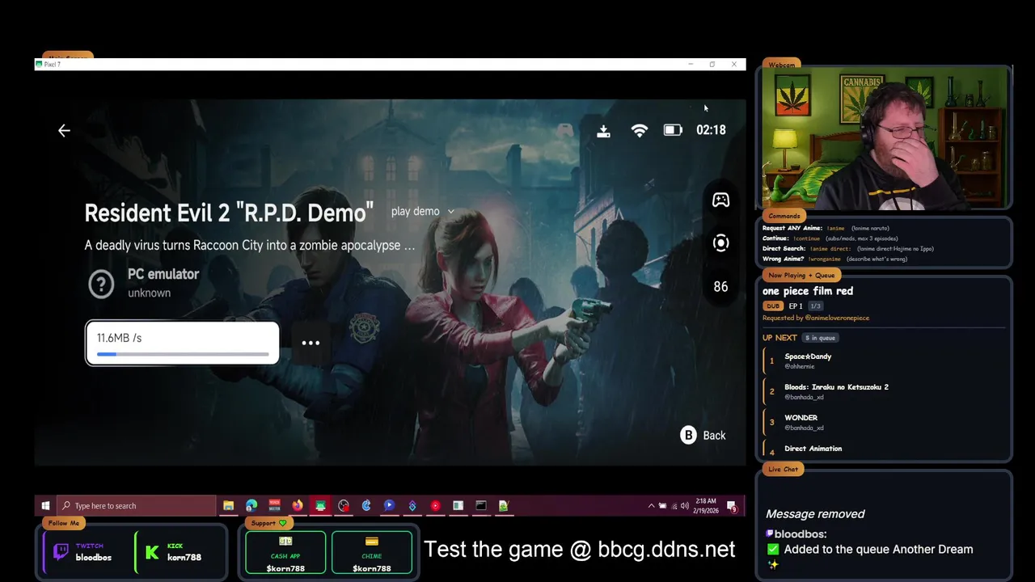This screenshot has width=1035, height=582.
Task: Click the webcam feed thumbnail
Action: tap(884, 139)
